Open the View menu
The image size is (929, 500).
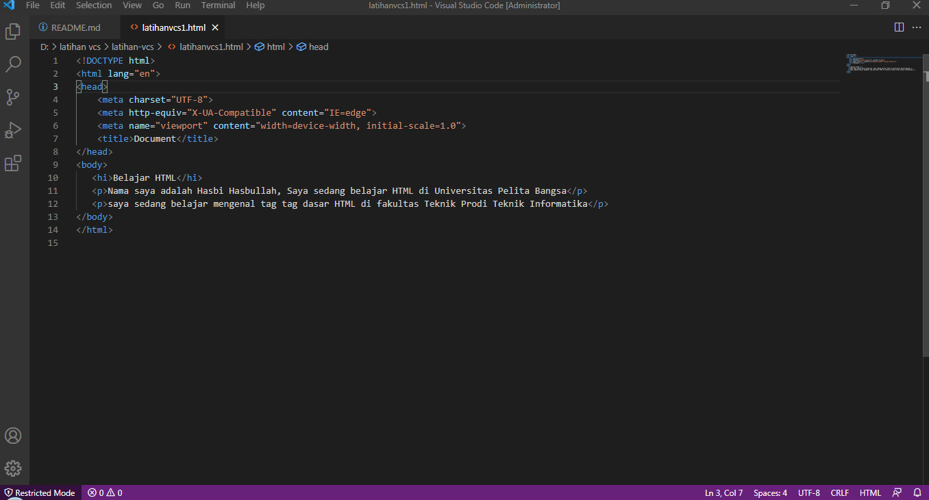(132, 5)
